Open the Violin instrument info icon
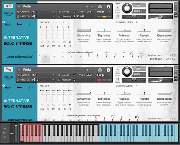 pos(108,7)
